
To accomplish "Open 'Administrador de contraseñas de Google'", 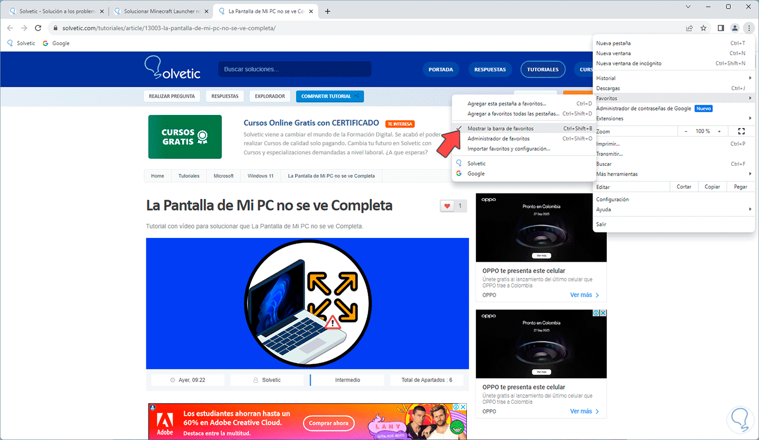I will [x=674, y=108].
